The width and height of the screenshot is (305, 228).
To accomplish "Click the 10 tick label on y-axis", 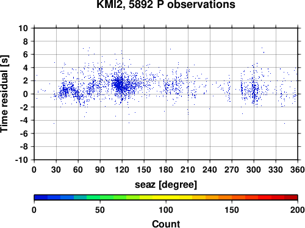I will pyautogui.click(x=23, y=28).
